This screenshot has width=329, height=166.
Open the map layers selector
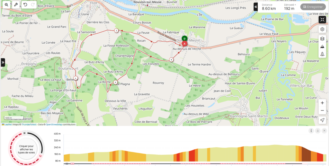tap(322, 39)
